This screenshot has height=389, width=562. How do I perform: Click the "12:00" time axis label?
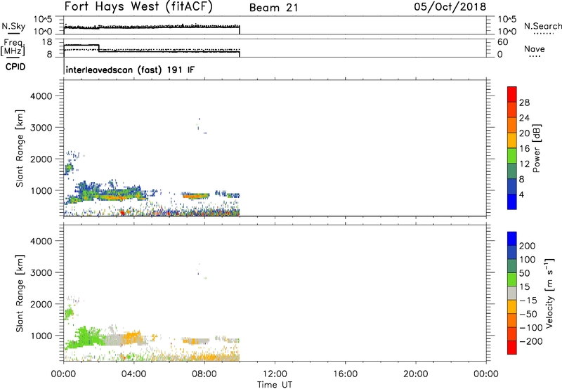(x=275, y=374)
